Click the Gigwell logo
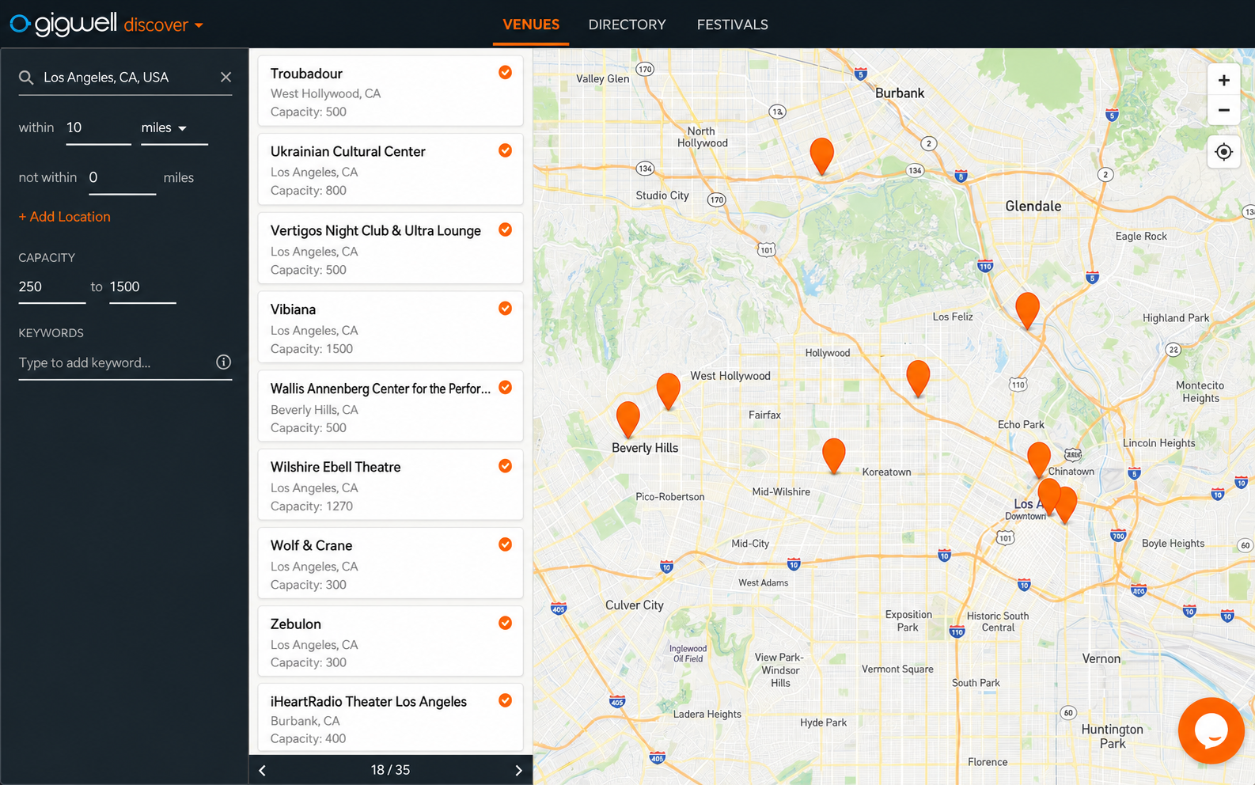This screenshot has width=1255, height=785. [63, 24]
